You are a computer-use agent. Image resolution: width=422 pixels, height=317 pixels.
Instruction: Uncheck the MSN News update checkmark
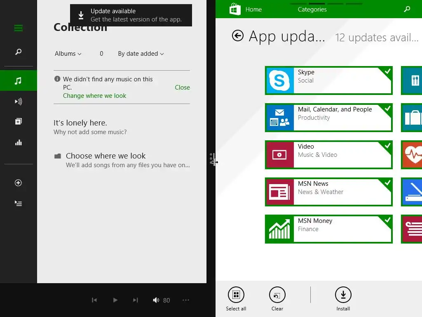[x=387, y=183]
